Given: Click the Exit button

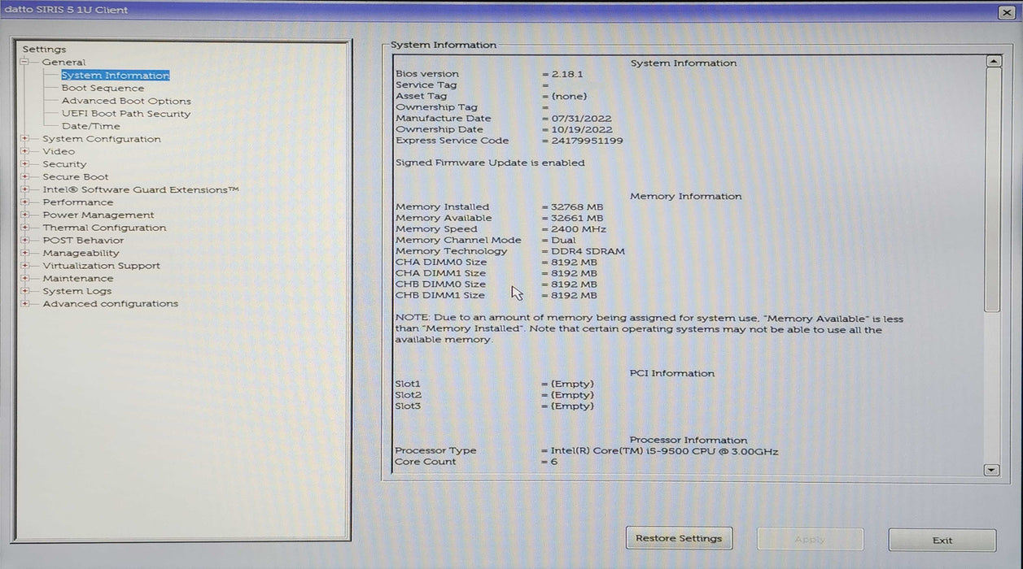Looking at the screenshot, I should (x=942, y=541).
